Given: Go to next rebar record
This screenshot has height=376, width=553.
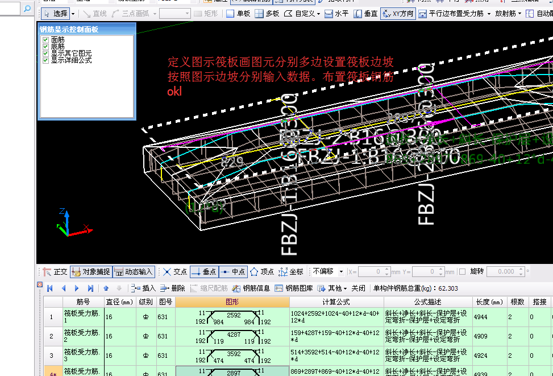Looking at the screenshot, I should (77, 288).
